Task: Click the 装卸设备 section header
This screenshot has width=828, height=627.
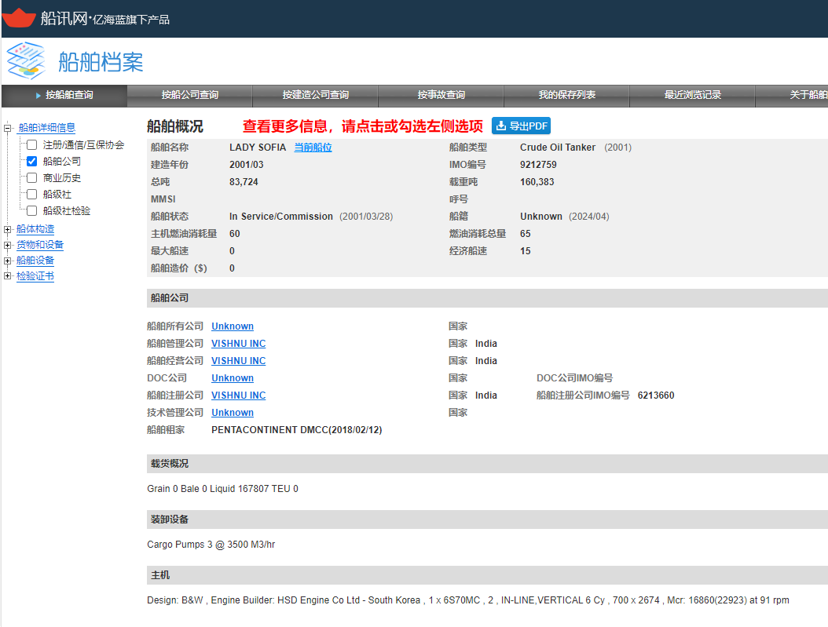Action: tap(487, 519)
